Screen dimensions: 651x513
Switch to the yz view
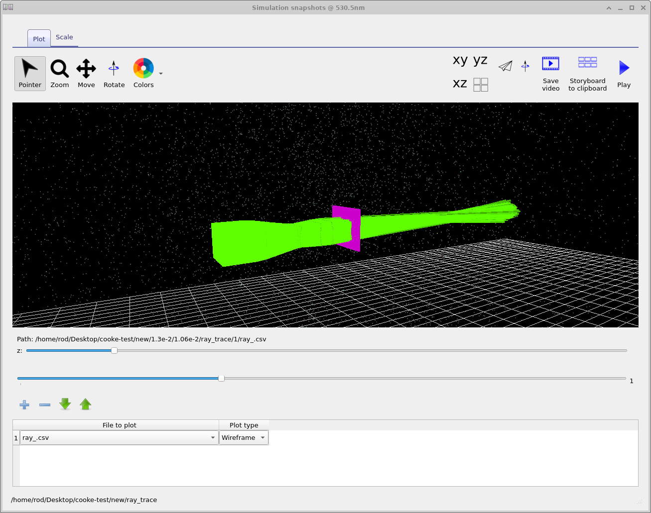(x=480, y=60)
